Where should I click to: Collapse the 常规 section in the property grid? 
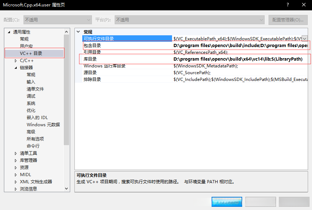click(79, 32)
